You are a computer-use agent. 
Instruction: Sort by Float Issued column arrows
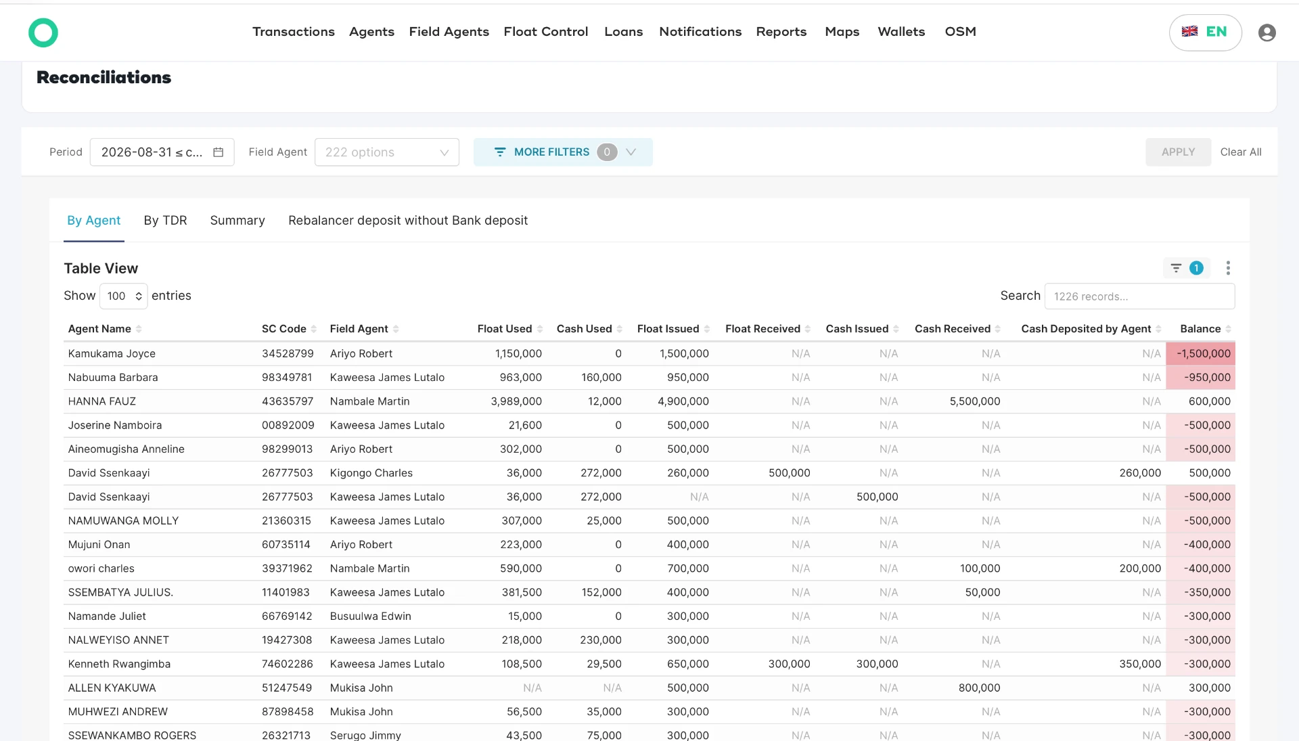707,329
